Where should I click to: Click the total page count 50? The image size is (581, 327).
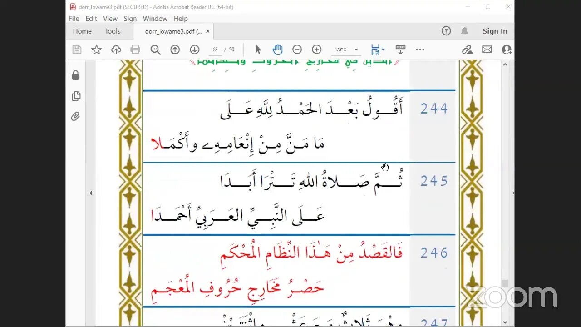point(231,50)
